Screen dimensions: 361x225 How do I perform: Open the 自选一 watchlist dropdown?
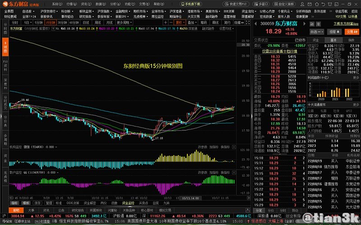pos(317,32)
